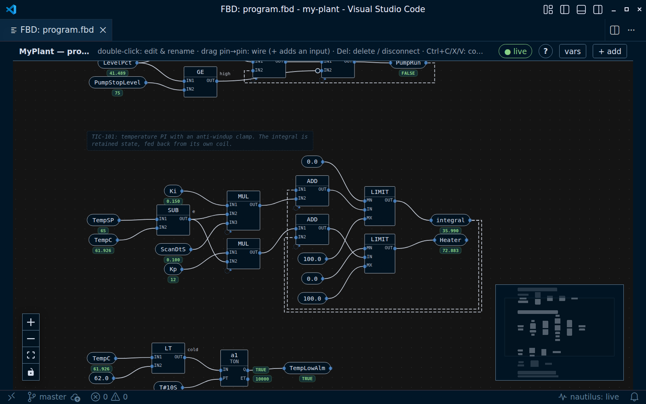Select the a1 TON timer block
The image size is (646, 404).
pyautogui.click(x=234, y=368)
